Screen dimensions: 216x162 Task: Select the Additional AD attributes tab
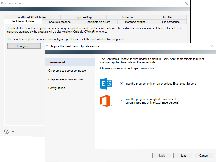point(32,17)
